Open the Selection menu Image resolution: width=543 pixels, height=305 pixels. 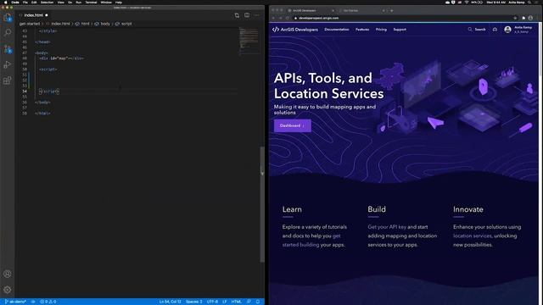[x=48, y=3]
